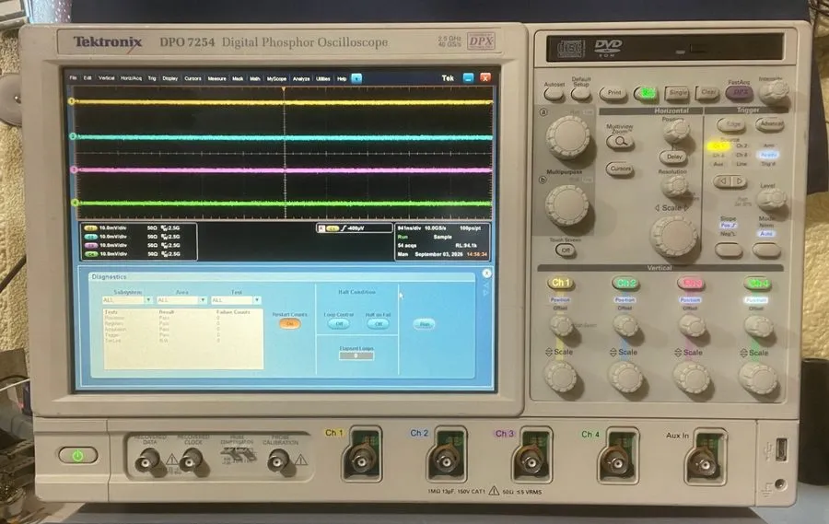Click the Run status in acquisition readout
Screen dimensions: 829x524
403,237
